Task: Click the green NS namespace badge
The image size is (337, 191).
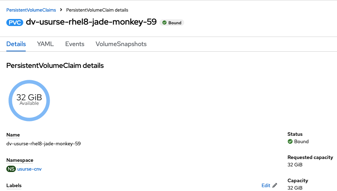Action: click(x=11, y=169)
